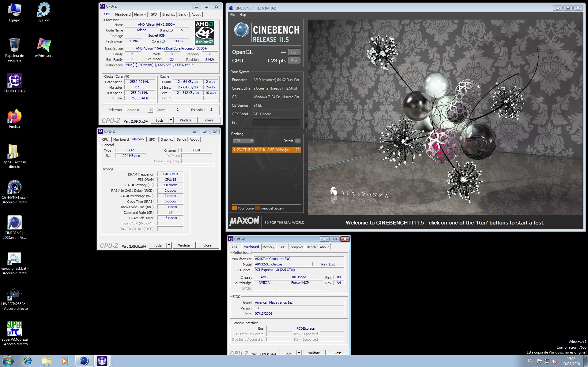
Task: Select the 2C/2T ranking entry
Action: click(266, 150)
